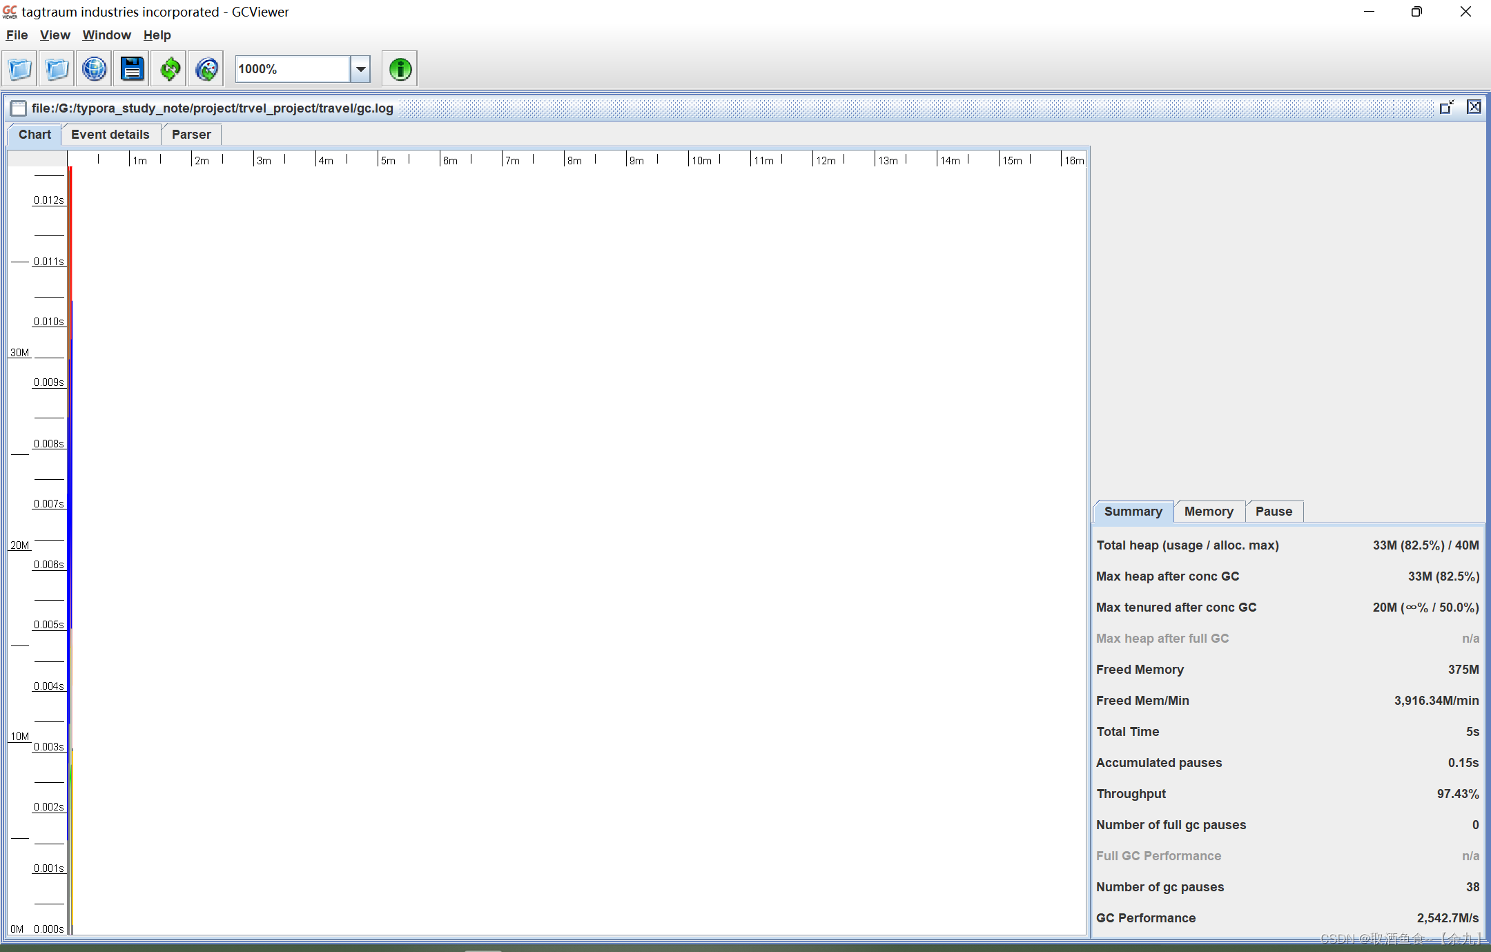Click the Open URL globe icon
The image size is (1491, 952).
click(x=94, y=69)
